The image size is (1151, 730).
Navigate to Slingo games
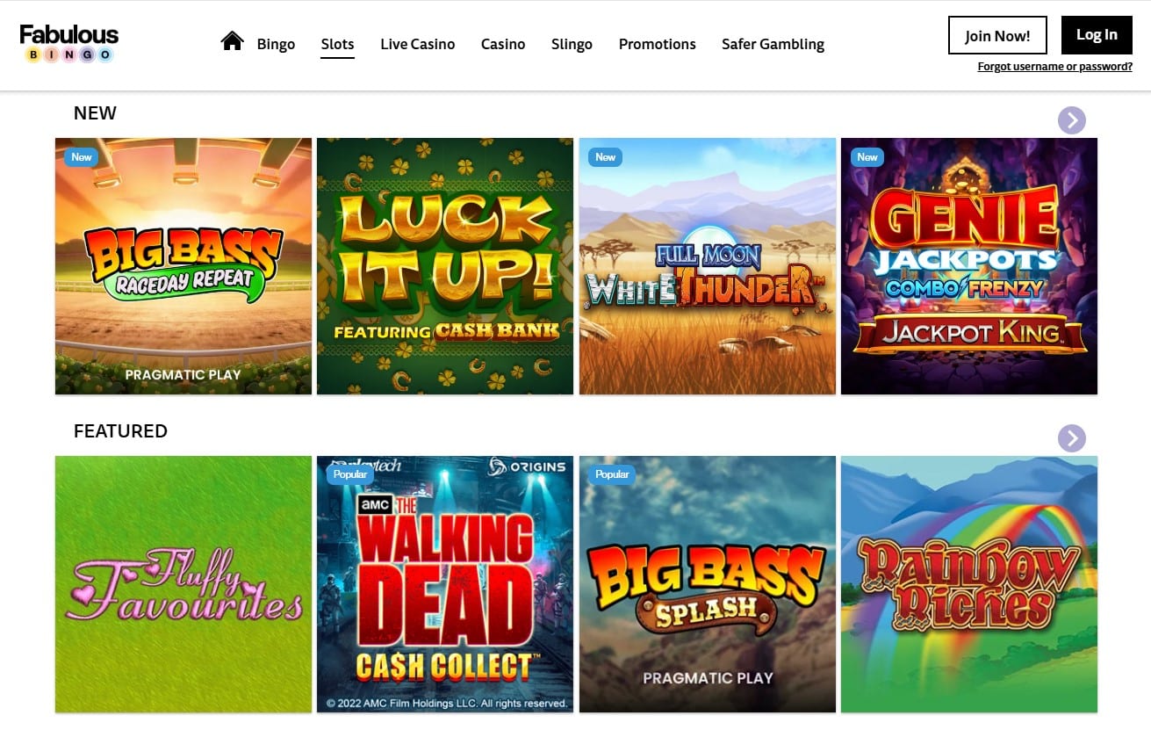[x=572, y=44]
